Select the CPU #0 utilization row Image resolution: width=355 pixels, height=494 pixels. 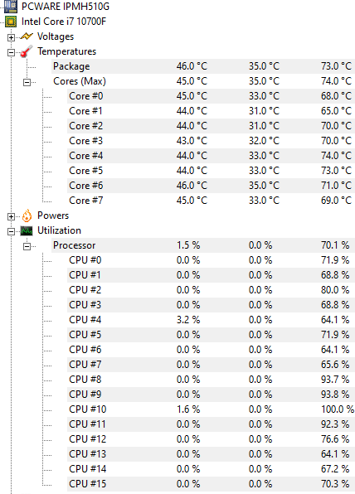tap(211, 260)
